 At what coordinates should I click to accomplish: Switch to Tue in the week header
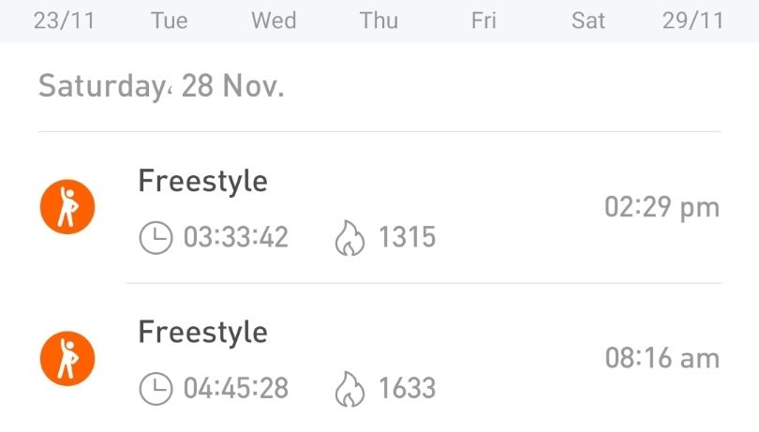pos(170,21)
